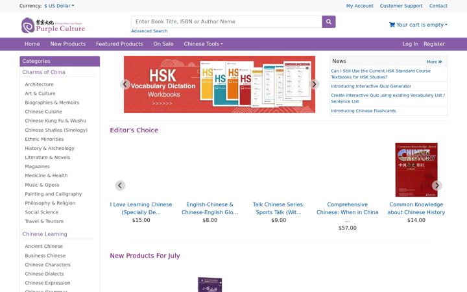467x292 pixels.
Task: Open Common Knowledge about Chinese History link
Action: tap(416, 208)
